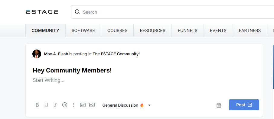This screenshot has height=119, width=274.
Task: Navigate to the EVENTS tab
Action: (x=218, y=31)
